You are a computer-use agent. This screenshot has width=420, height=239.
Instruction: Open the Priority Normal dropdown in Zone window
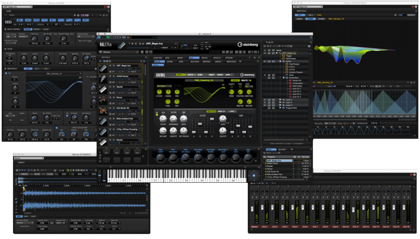coord(22,37)
